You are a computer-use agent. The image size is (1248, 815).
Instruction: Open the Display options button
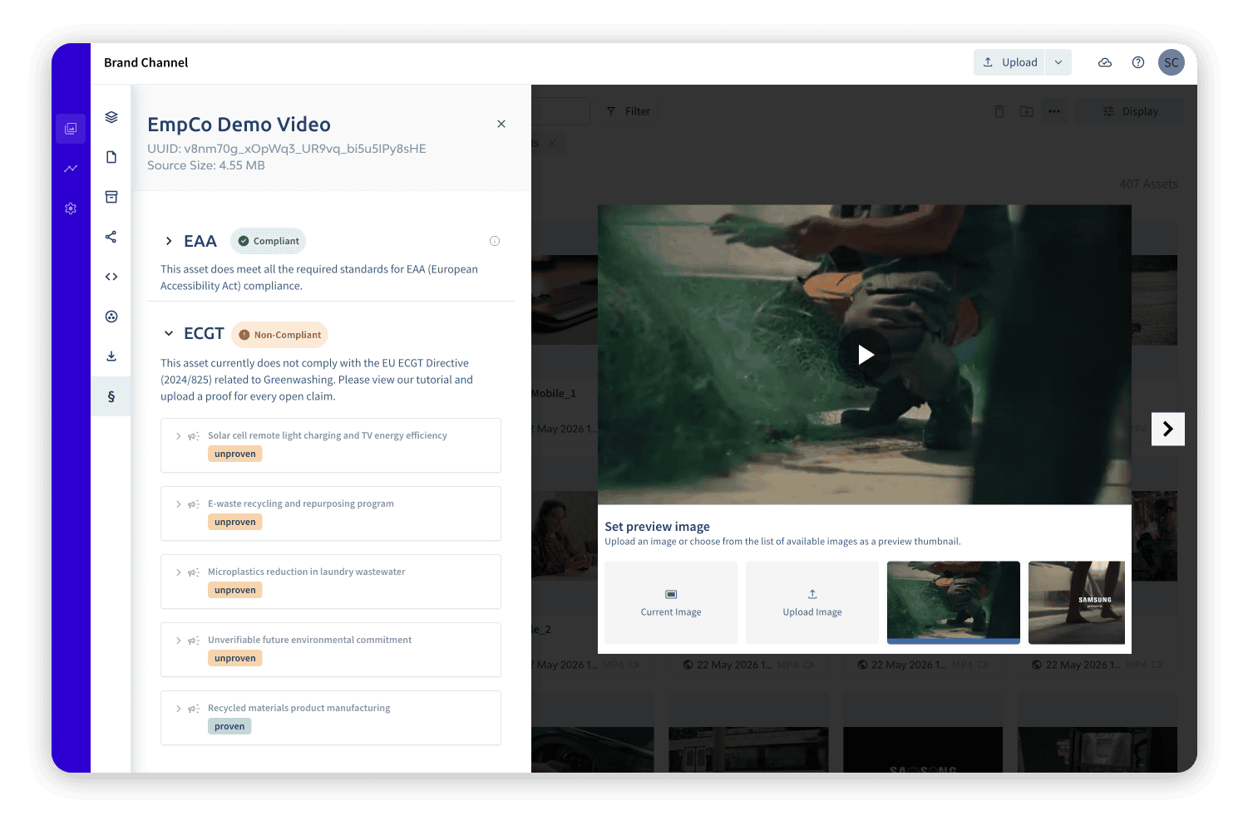tap(1130, 111)
